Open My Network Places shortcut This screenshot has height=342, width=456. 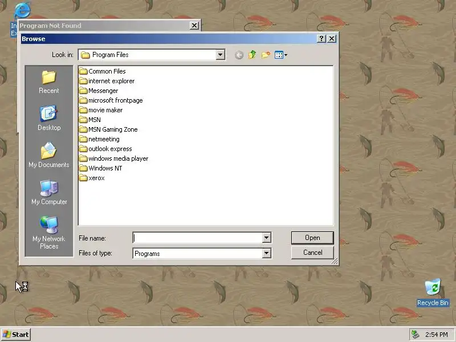click(49, 233)
